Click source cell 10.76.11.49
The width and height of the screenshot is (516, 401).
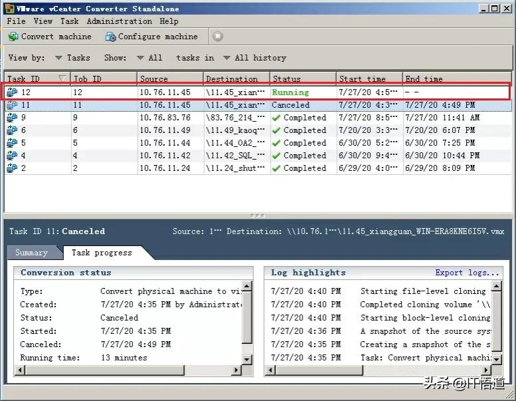click(165, 130)
